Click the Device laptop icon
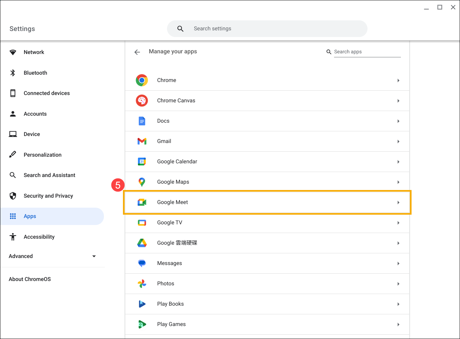 (13, 134)
